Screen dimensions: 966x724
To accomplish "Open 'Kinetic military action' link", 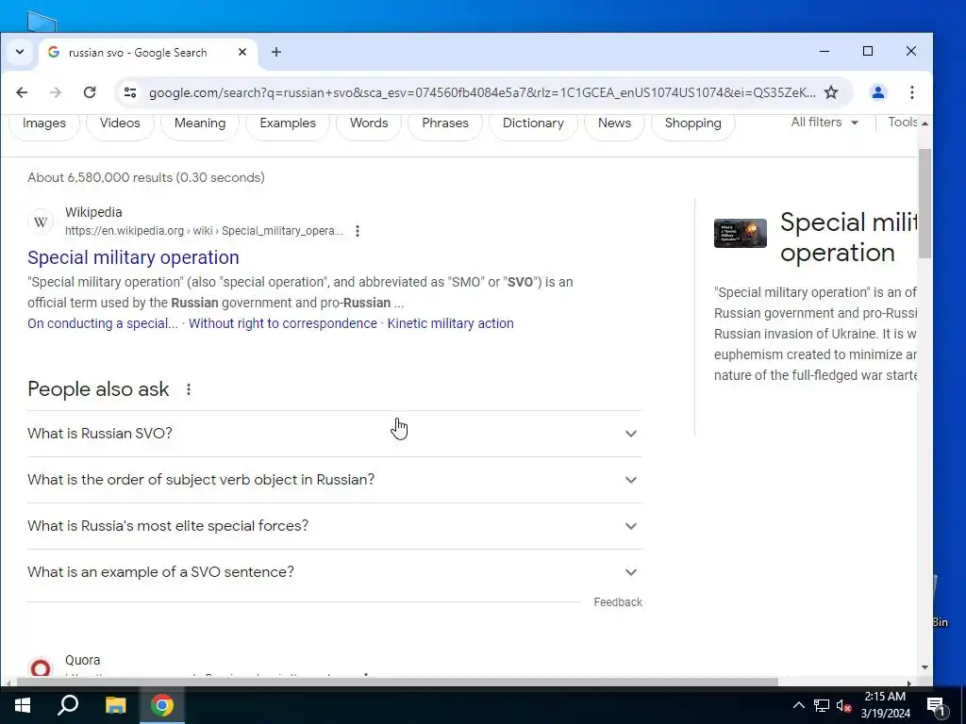I will coord(450,324).
